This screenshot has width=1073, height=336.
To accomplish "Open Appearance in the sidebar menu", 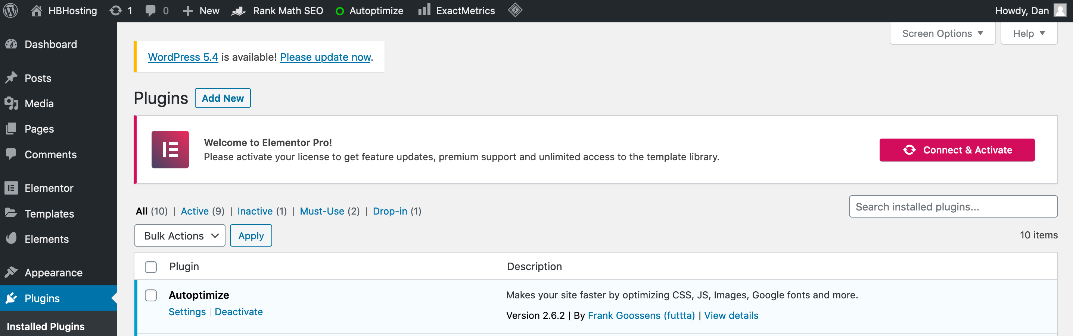I will coord(53,273).
